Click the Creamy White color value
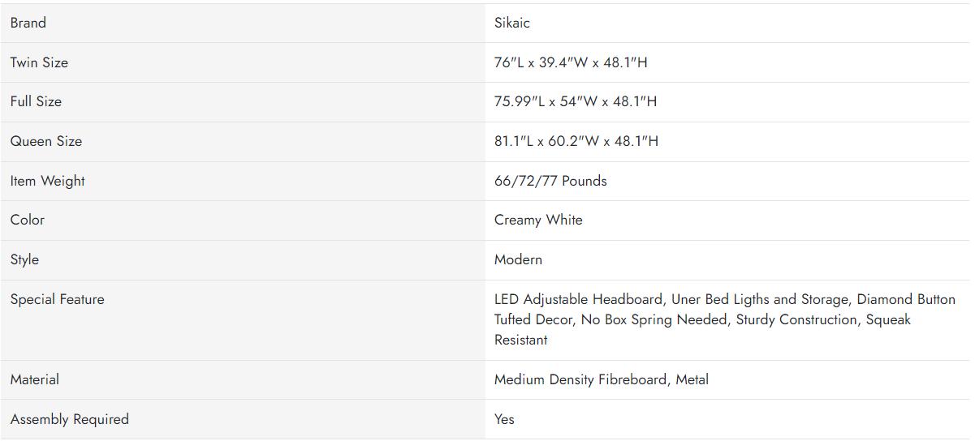The image size is (975, 441). [x=538, y=220]
